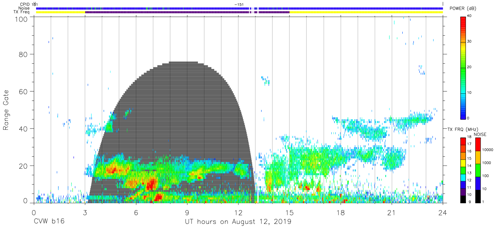This screenshot has width=498, height=230.
Task: Click the 'Range Gate' axis title
Action: [6, 110]
